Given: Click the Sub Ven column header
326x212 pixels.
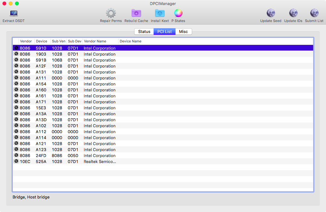Looking at the screenshot, I should (59, 41).
